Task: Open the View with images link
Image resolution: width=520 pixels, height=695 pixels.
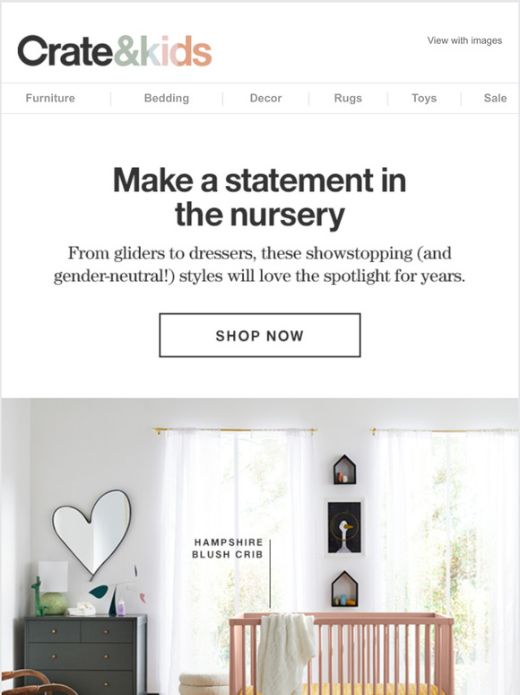Action: [x=464, y=40]
